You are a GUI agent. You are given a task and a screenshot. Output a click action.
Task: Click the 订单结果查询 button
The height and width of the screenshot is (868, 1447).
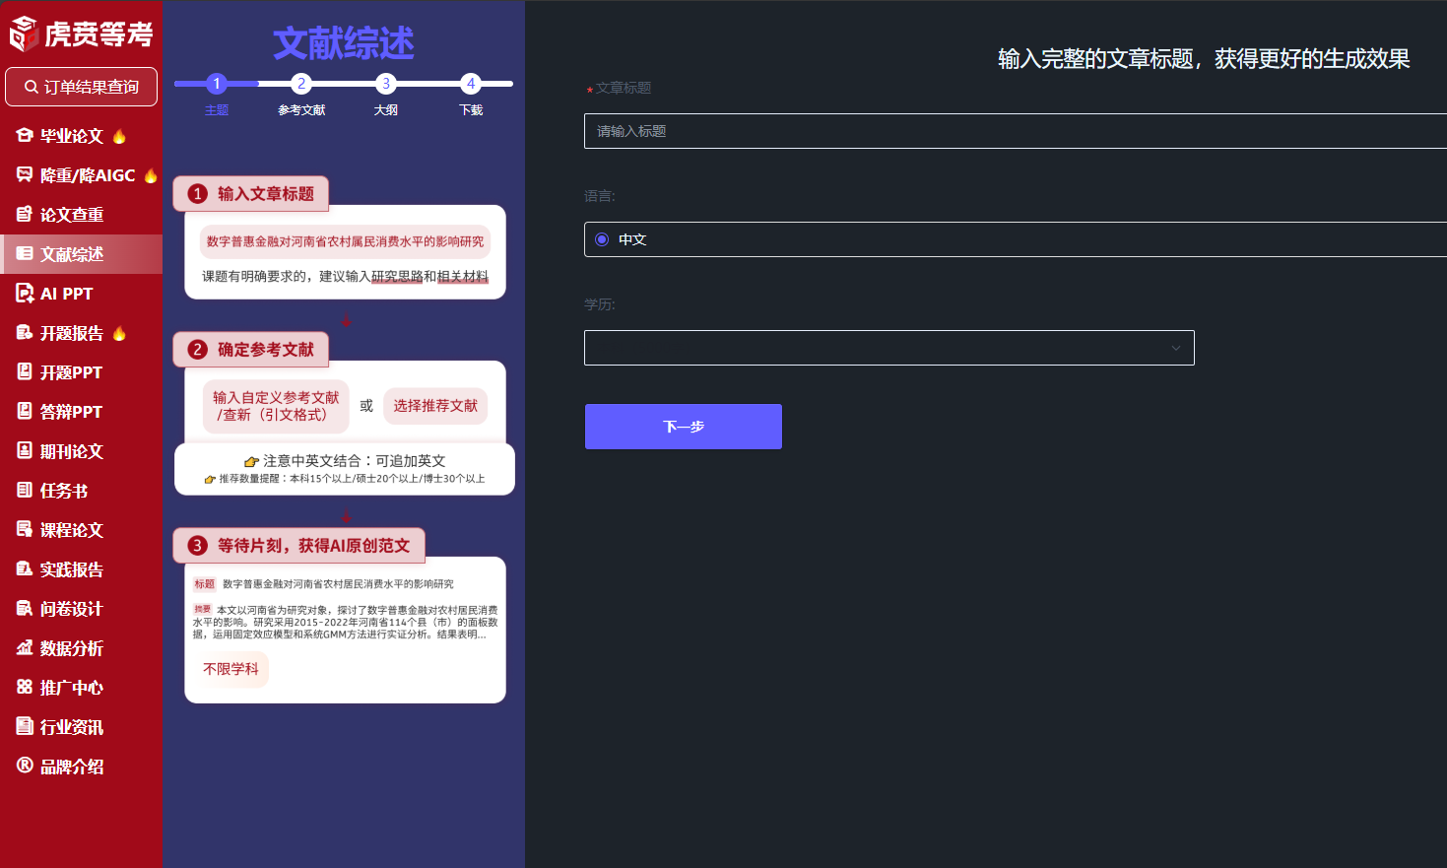(x=81, y=87)
